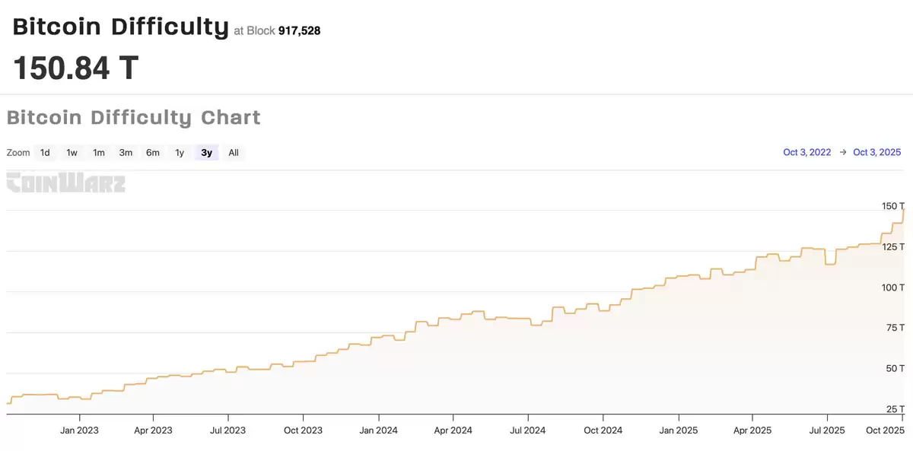This screenshot has width=913, height=451.
Task: Click the currently active 3y zoom toggle
Action: coord(205,152)
